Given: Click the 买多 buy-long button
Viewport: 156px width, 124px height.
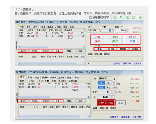Looking at the screenshot, I should point(98,40).
